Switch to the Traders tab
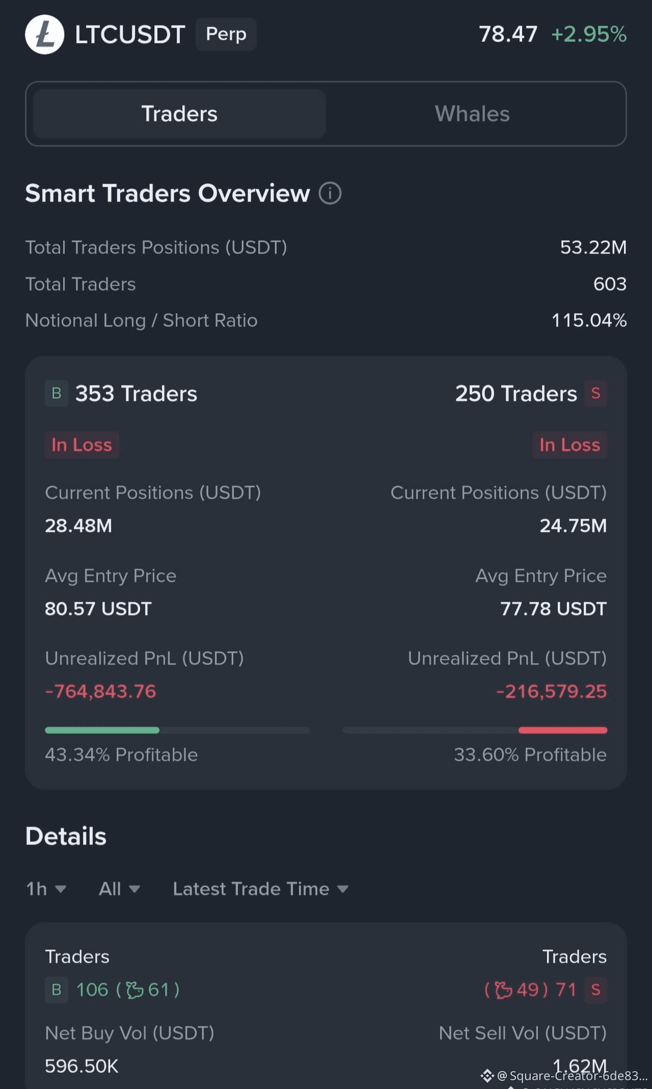The height and width of the screenshot is (1089, 652). tap(179, 114)
